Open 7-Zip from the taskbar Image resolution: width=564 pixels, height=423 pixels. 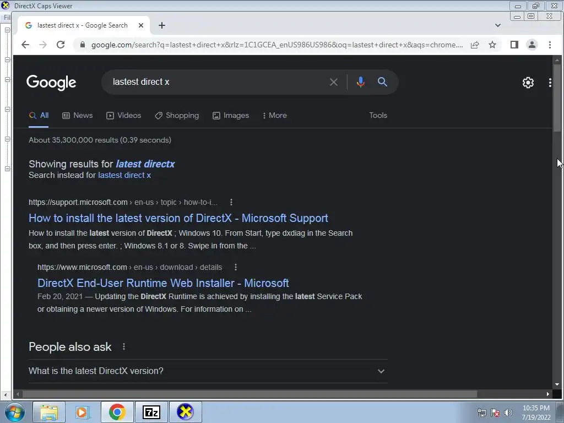click(151, 412)
